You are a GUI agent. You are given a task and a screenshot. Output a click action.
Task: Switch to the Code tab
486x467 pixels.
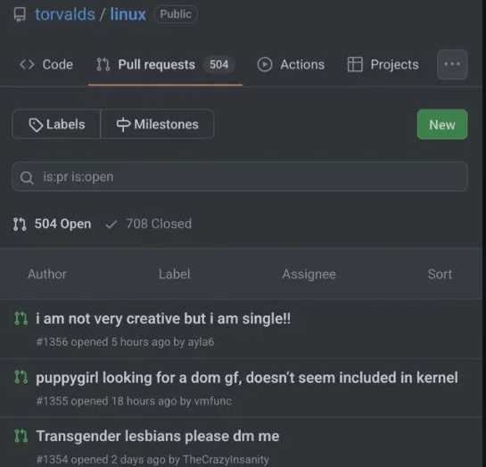pos(46,64)
